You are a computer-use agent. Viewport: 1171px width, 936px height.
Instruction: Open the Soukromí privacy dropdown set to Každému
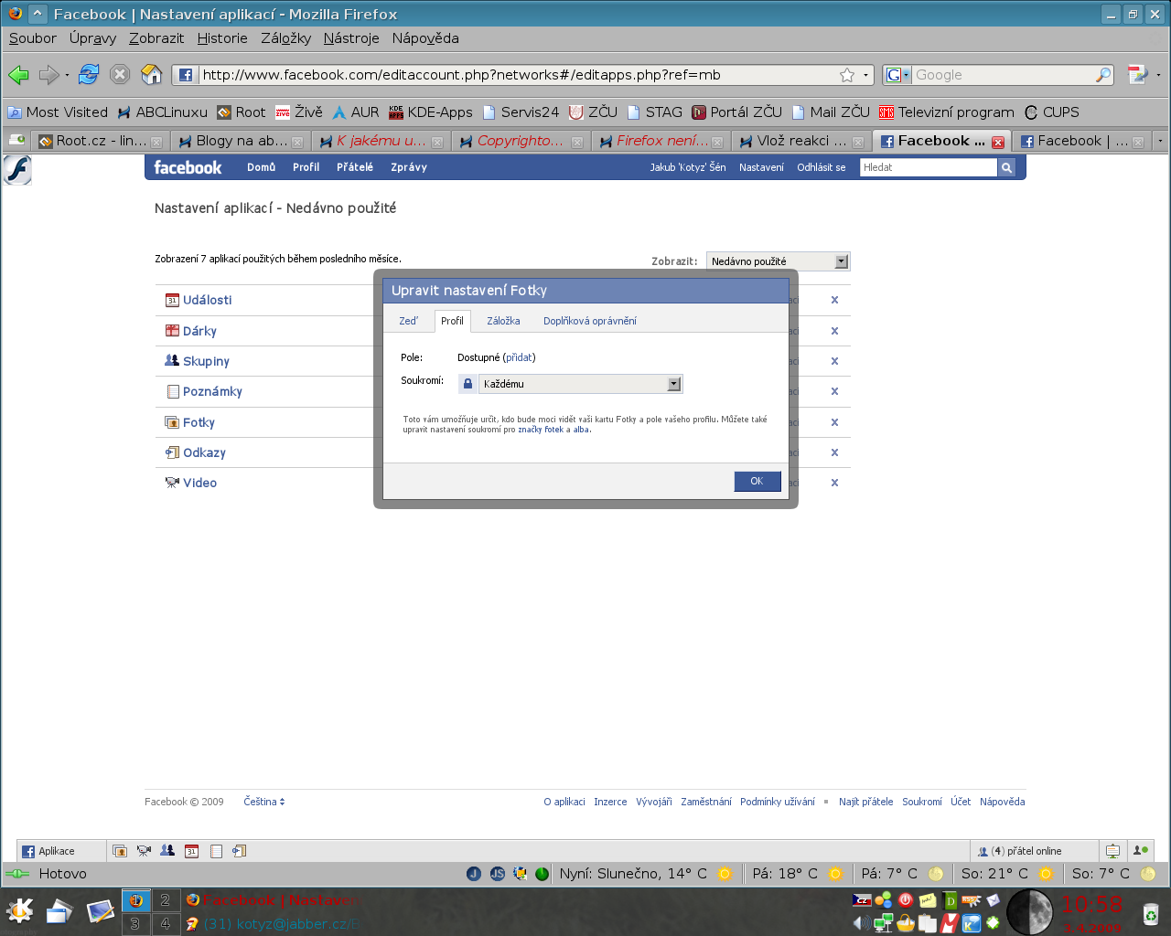(580, 384)
